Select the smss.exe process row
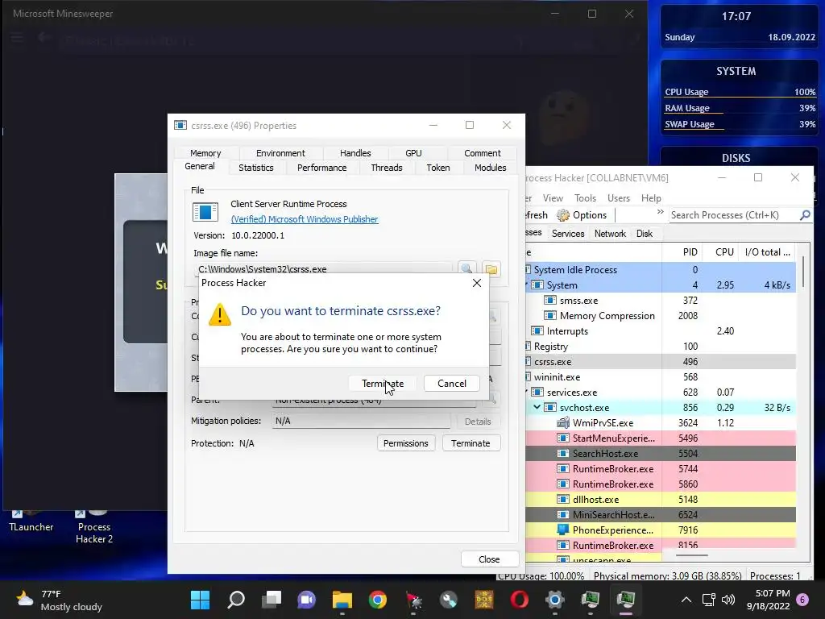Viewport: 825px width, 619px height. (661, 300)
